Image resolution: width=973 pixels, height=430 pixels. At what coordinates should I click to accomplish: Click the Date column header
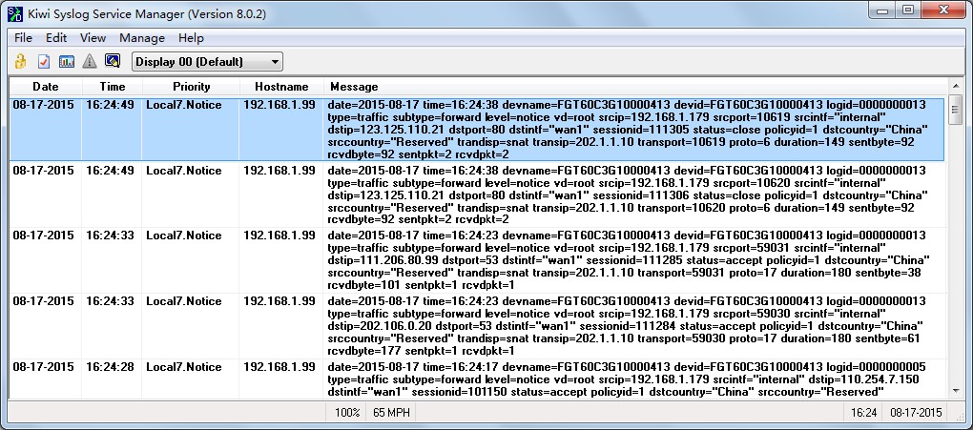coord(45,87)
